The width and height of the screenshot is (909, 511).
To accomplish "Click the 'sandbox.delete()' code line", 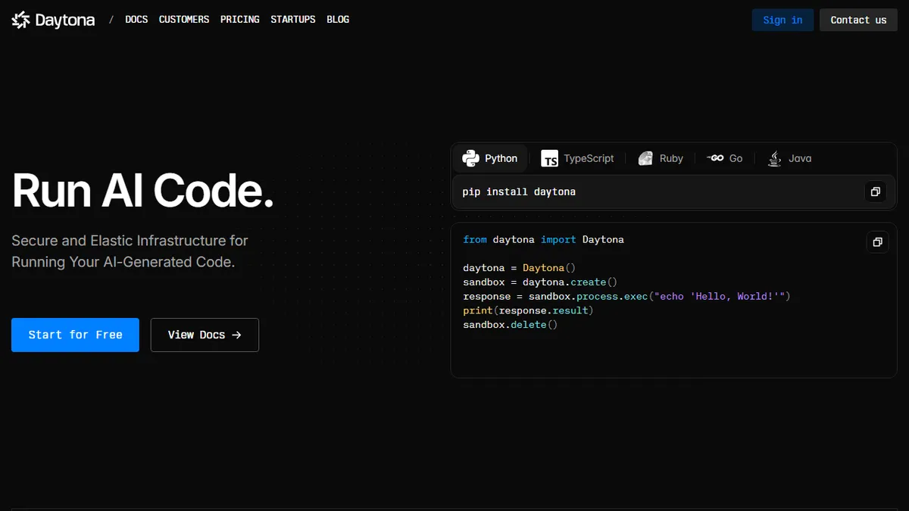I will [x=510, y=325].
